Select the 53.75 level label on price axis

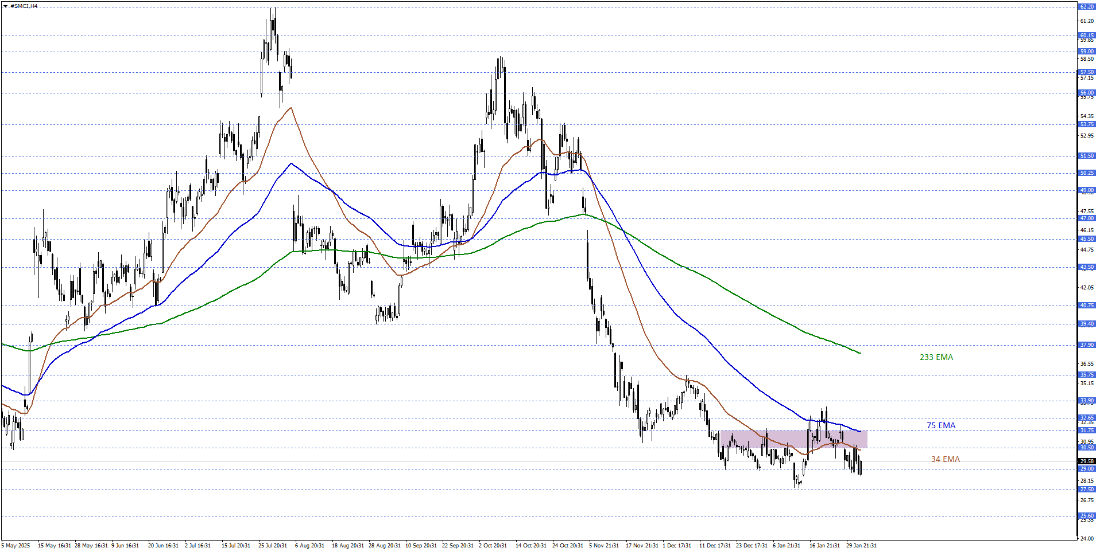(1087, 124)
